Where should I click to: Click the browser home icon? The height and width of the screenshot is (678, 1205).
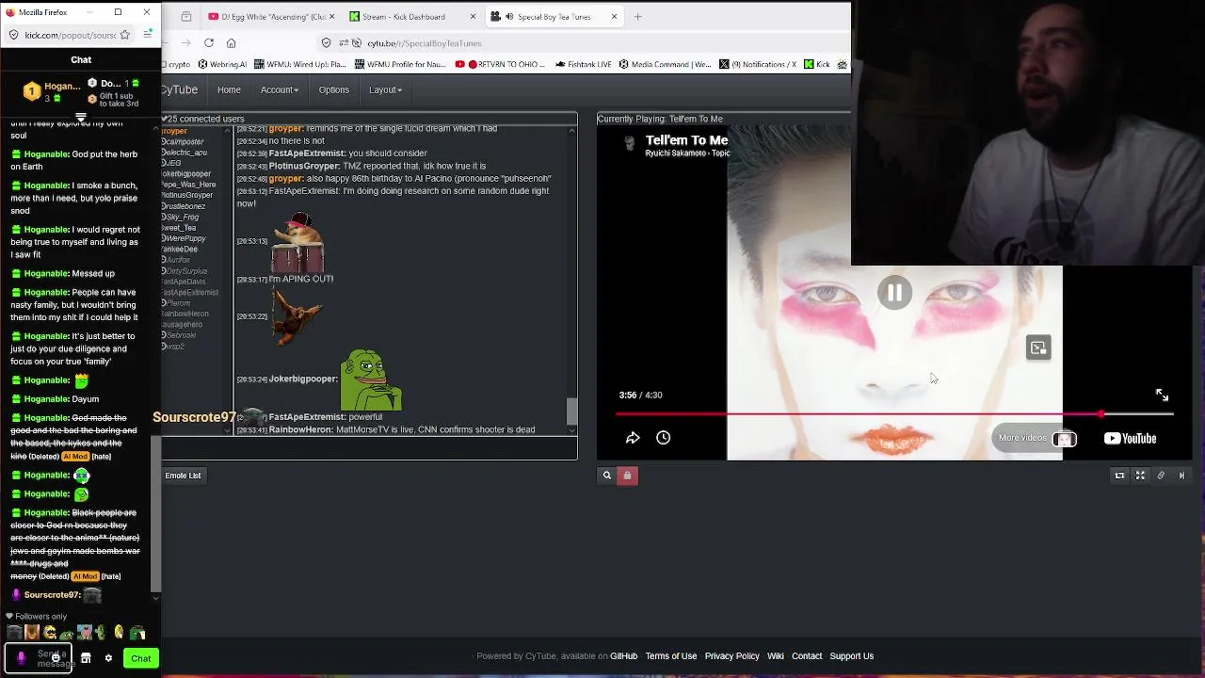point(231,42)
